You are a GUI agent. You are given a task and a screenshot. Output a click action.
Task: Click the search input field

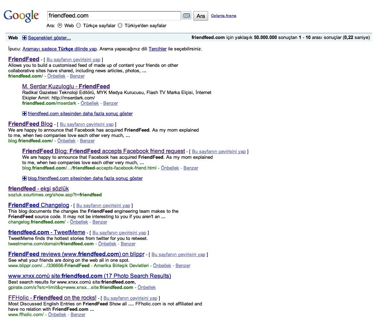click(x=114, y=16)
